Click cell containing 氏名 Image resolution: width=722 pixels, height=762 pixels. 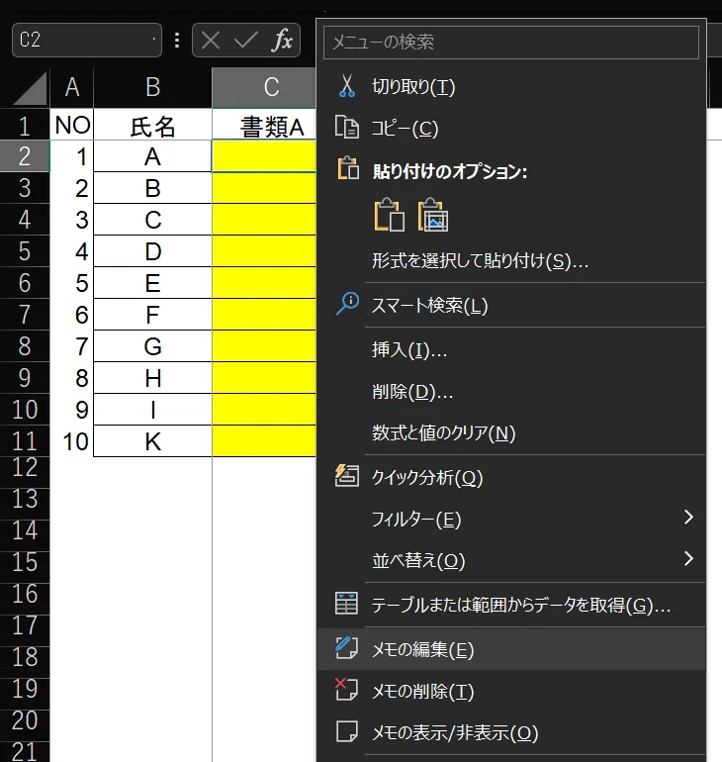[152, 125]
